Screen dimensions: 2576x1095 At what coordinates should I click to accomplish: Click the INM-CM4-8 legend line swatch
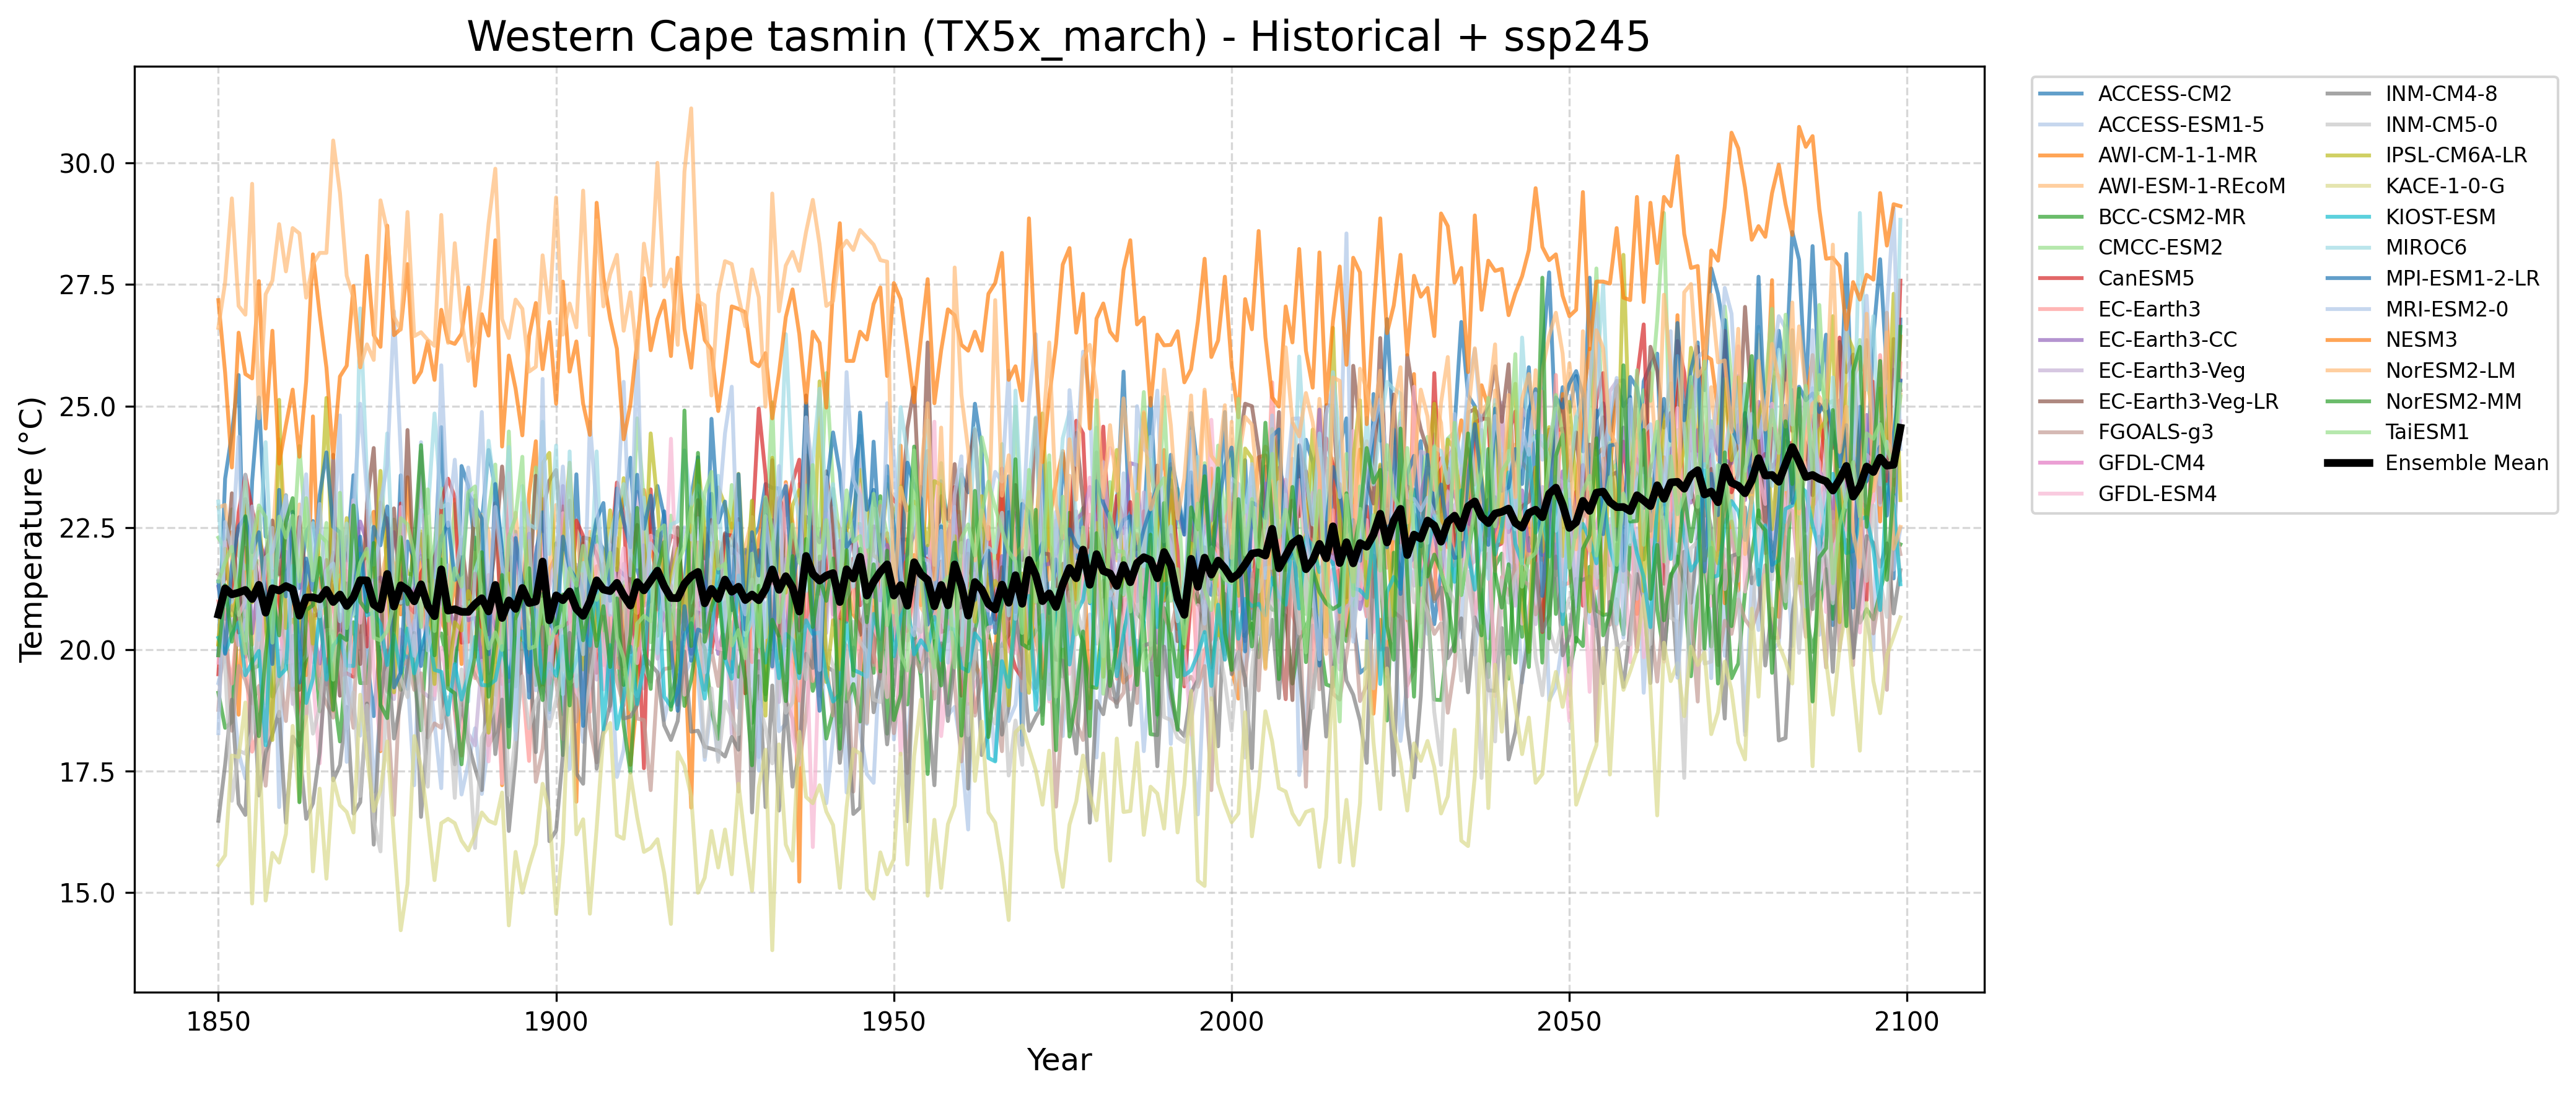(2349, 94)
